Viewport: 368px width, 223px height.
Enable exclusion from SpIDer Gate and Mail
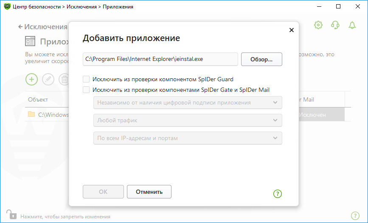point(86,90)
